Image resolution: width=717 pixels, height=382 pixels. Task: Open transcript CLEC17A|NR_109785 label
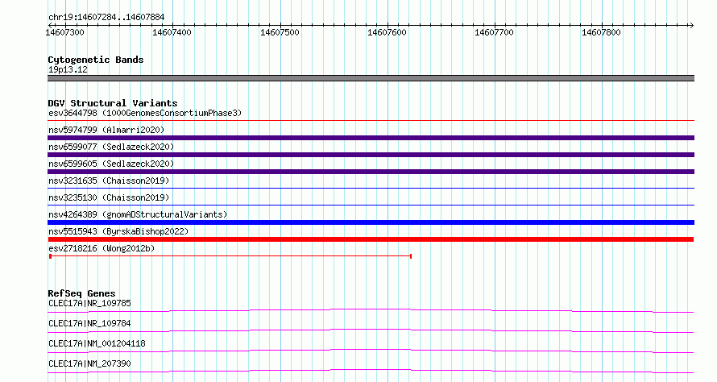click(x=89, y=303)
